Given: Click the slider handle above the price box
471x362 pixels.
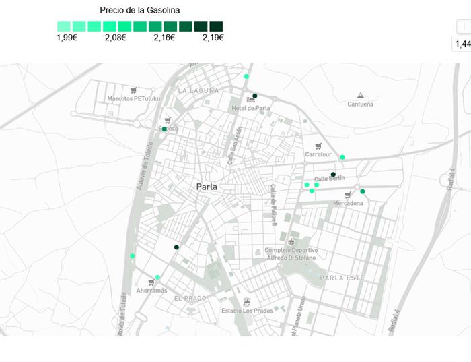Looking at the screenshot, I should click(464, 26).
